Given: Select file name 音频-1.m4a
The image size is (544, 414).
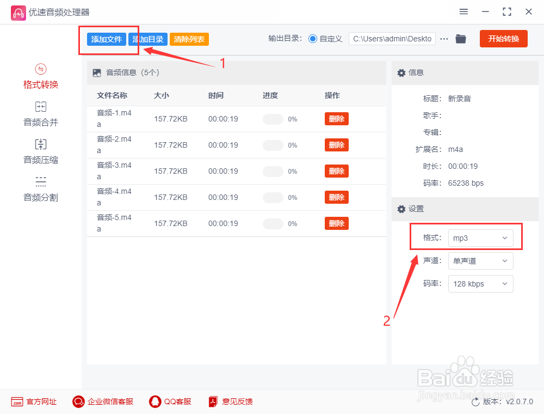Looking at the screenshot, I should click(114, 118).
